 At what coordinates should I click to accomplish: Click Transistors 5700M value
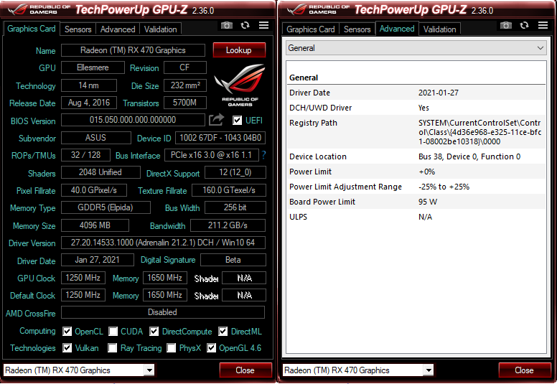[184, 103]
